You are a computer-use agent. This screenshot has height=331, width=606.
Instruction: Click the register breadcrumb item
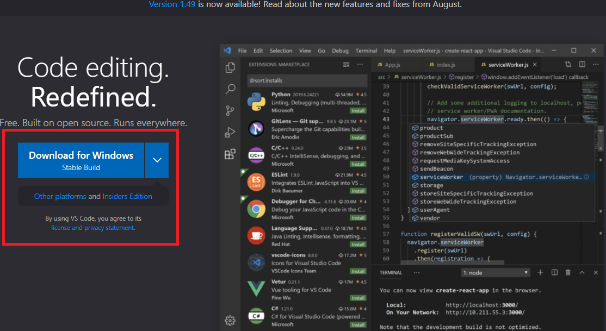pyautogui.click(x=461, y=77)
